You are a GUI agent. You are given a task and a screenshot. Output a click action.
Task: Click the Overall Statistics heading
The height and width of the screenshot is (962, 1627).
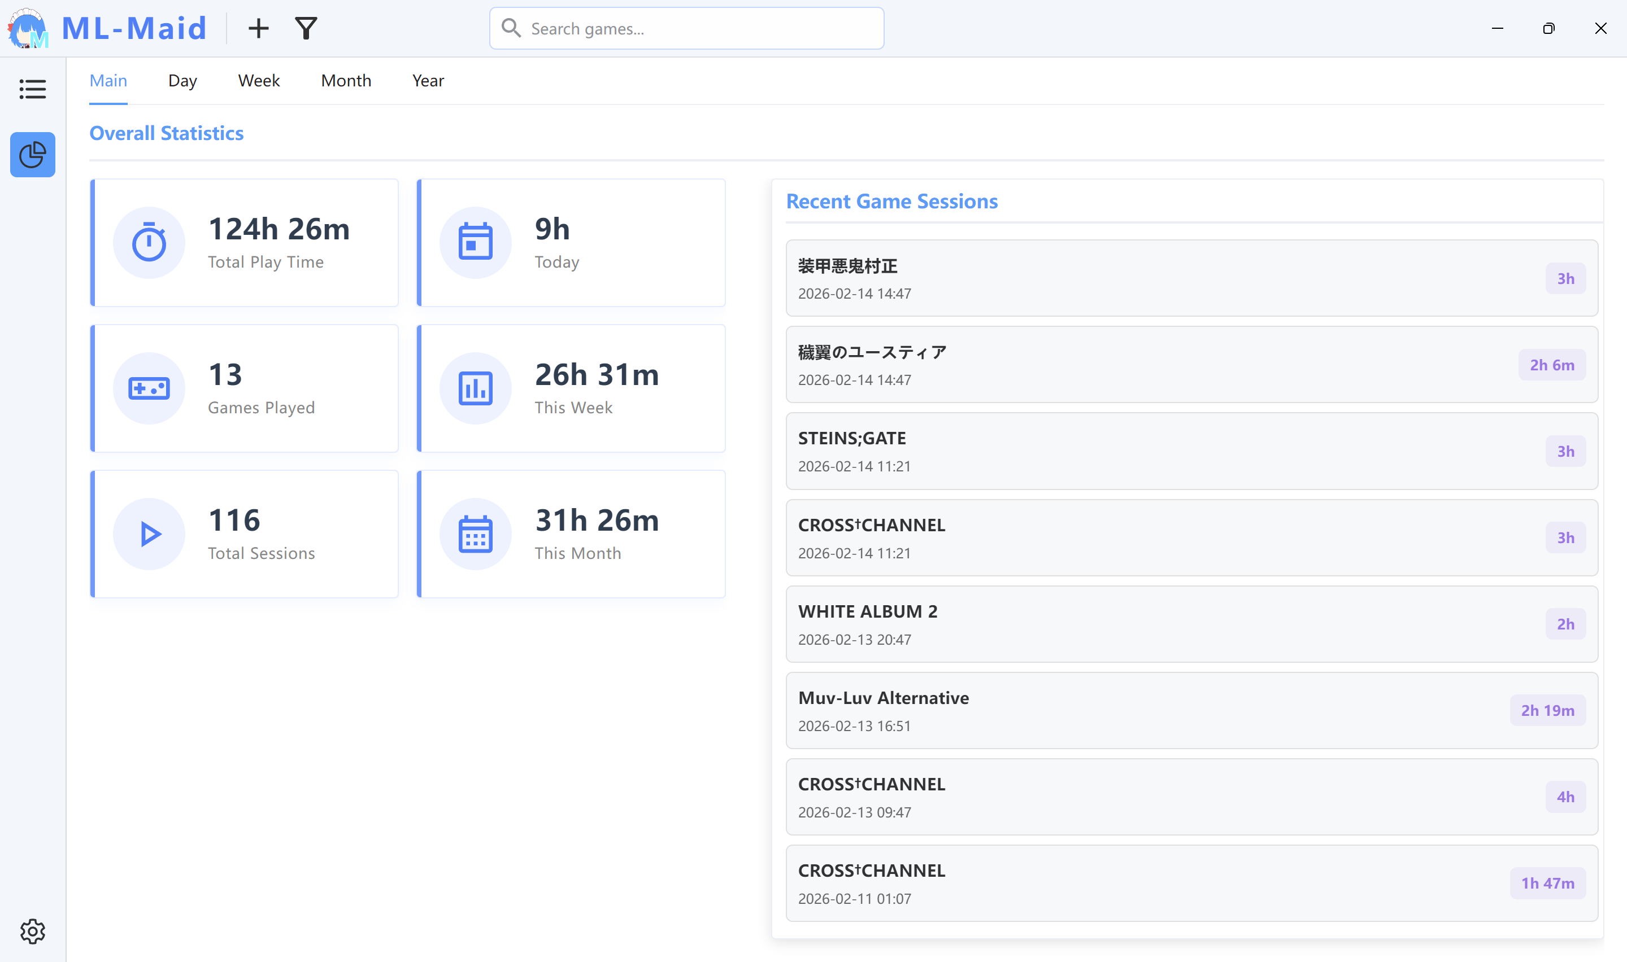(167, 133)
